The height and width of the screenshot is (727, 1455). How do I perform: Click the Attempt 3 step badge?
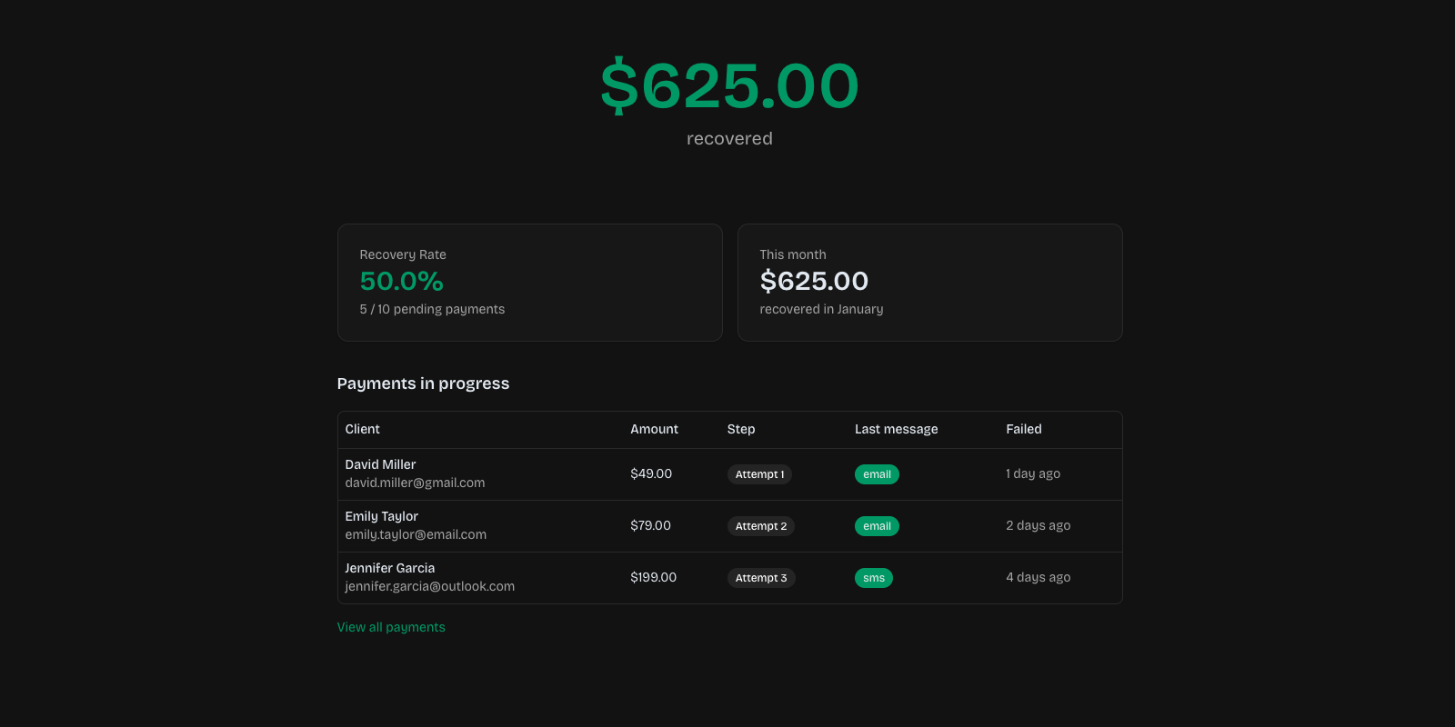(761, 578)
